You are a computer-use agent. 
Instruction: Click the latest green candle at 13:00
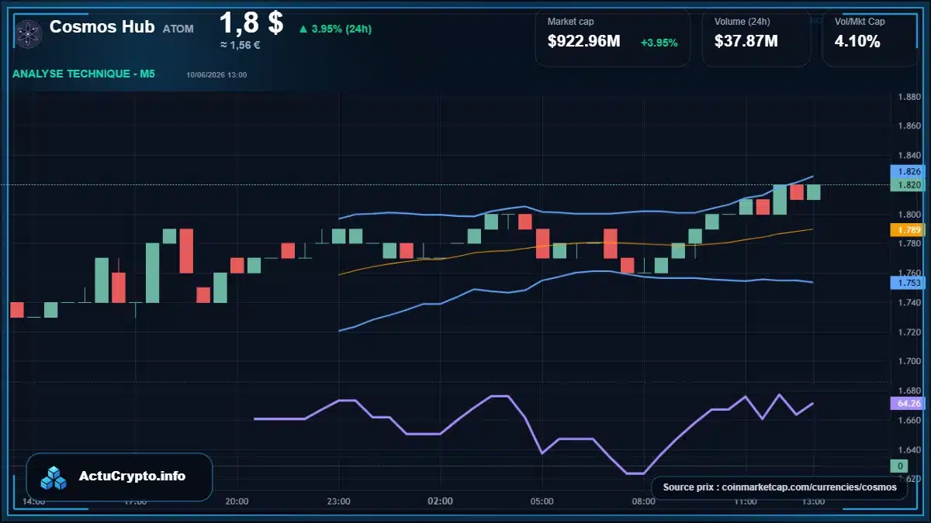coord(813,192)
